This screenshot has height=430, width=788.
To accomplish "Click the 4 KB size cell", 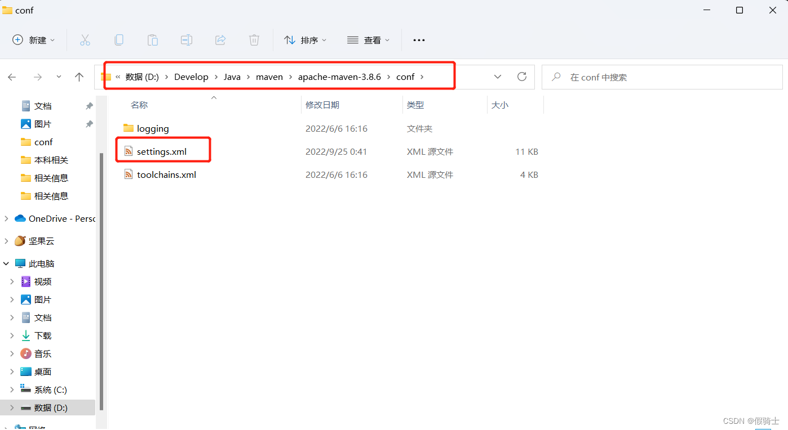I will [529, 174].
